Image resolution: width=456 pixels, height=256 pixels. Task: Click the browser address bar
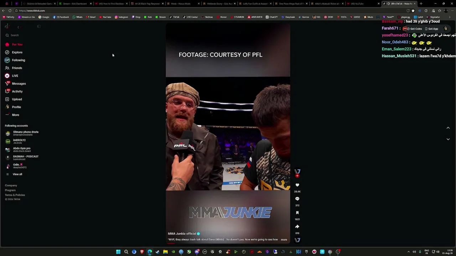click(210, 11)
